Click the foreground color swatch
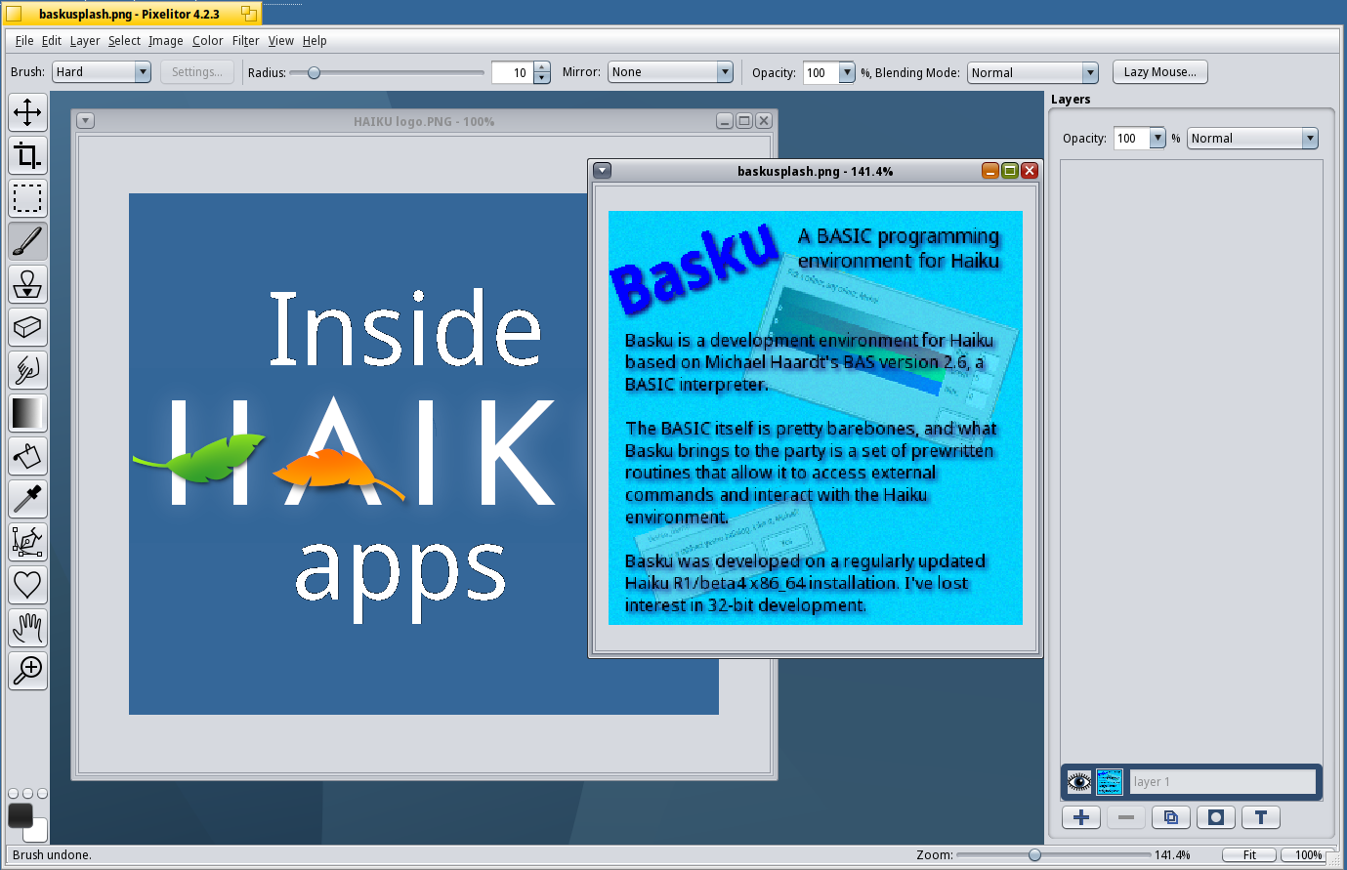This screenshot has height=870, width=1347. (x=21, y=815)
